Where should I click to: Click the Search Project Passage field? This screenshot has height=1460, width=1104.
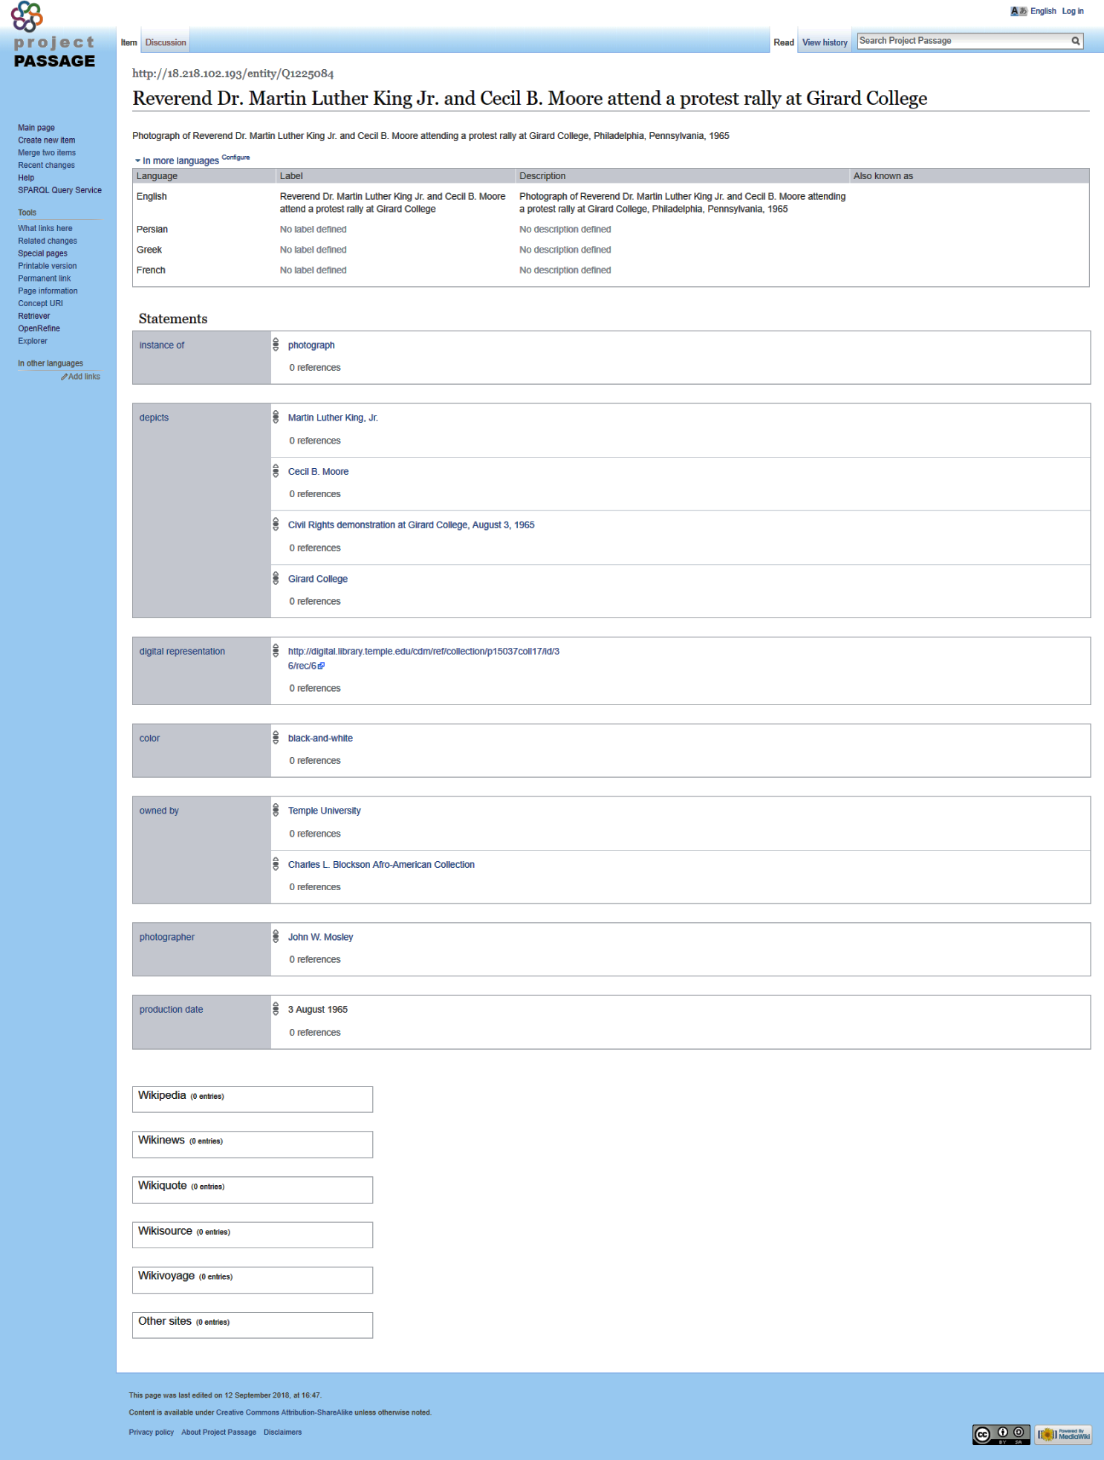click(x=962, y=41)
